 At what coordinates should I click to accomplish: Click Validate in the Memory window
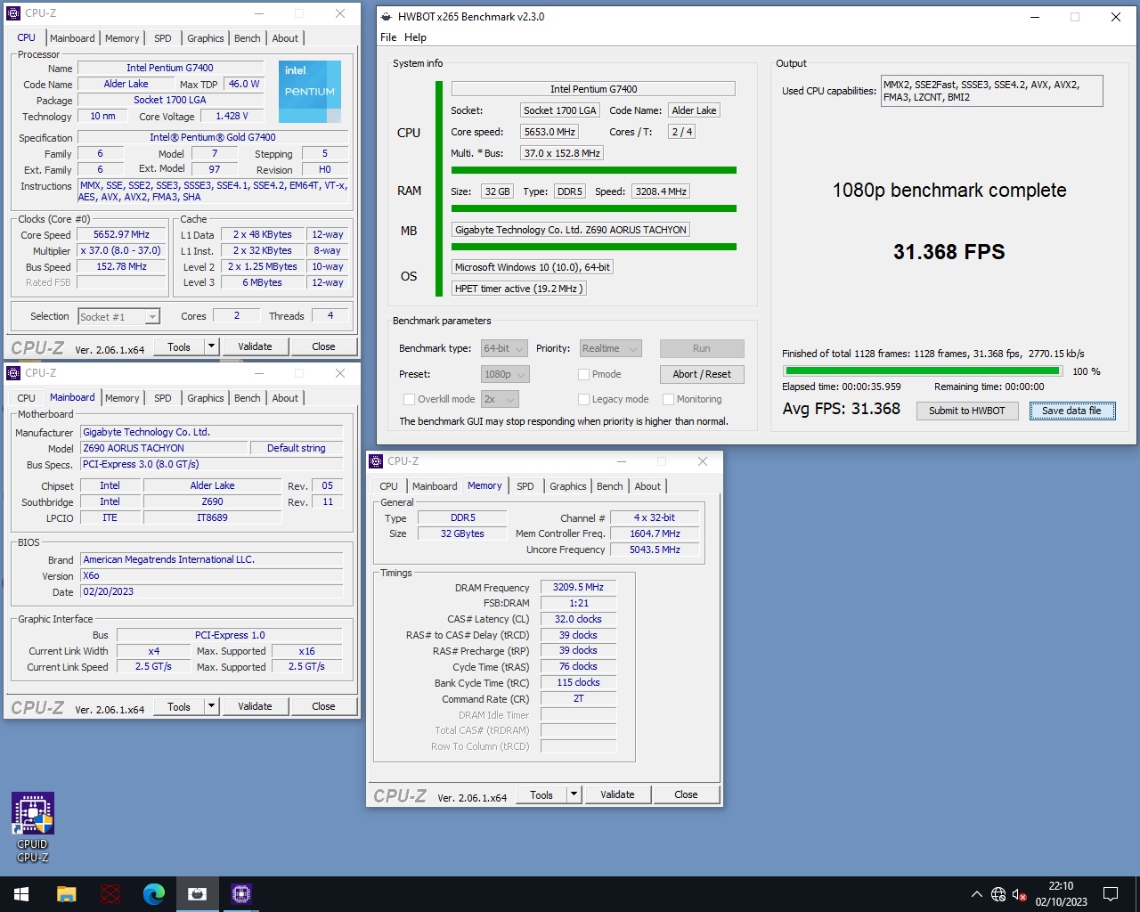click(617, 794)
